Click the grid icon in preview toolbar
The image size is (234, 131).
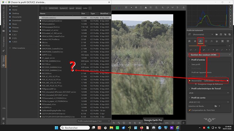(151, 7)
